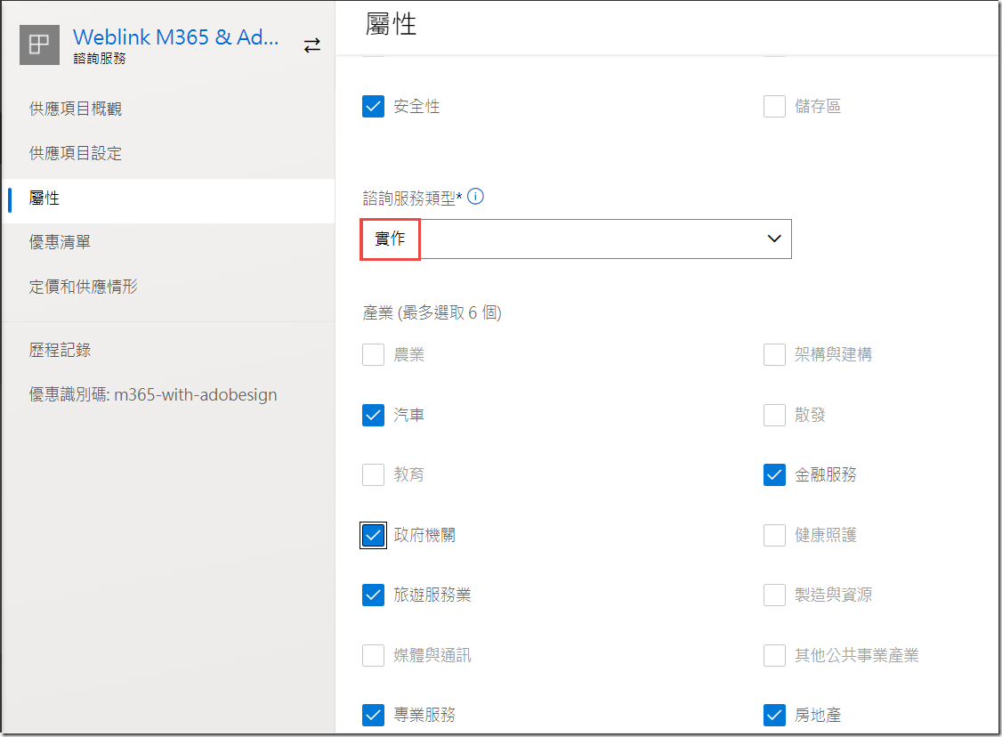Enable the 儲存區 checkbox
Viewport: 1002px width, 737px height.
click(774, 107)
